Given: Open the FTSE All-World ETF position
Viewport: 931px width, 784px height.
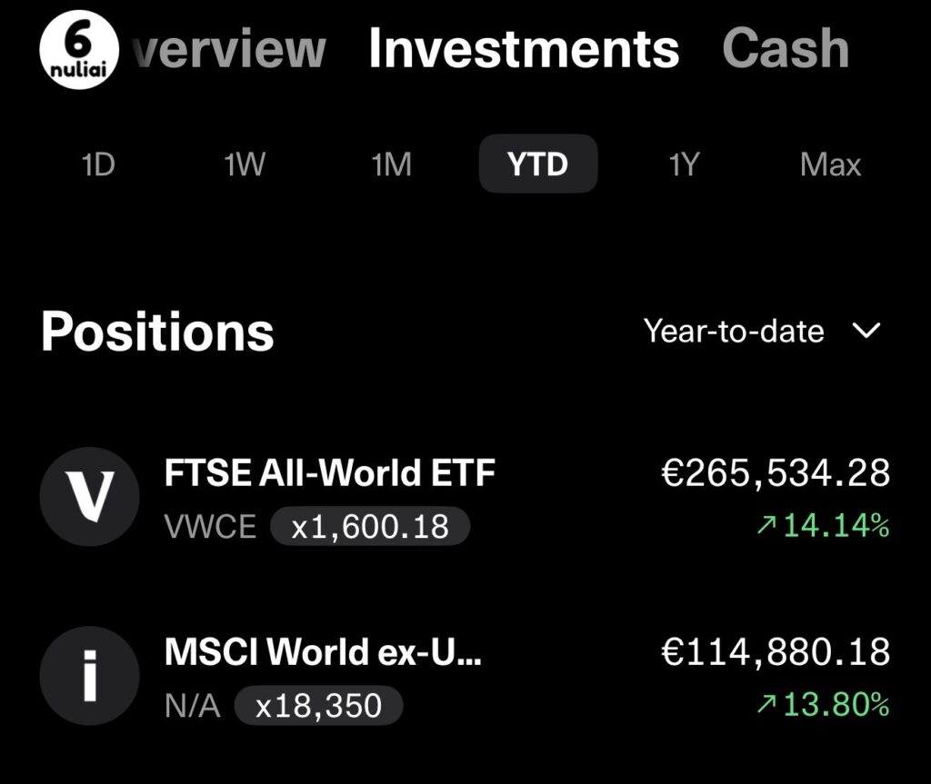Looking at the screenshot, I should click(465, 497).
